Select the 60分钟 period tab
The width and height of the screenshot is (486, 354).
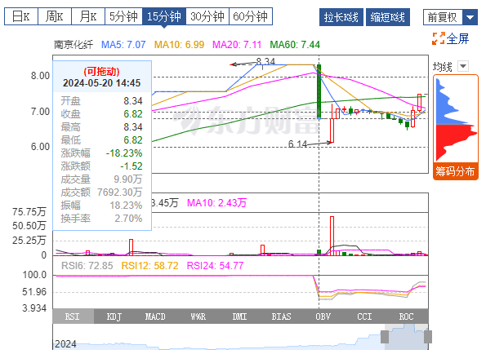tap(251, 16)
